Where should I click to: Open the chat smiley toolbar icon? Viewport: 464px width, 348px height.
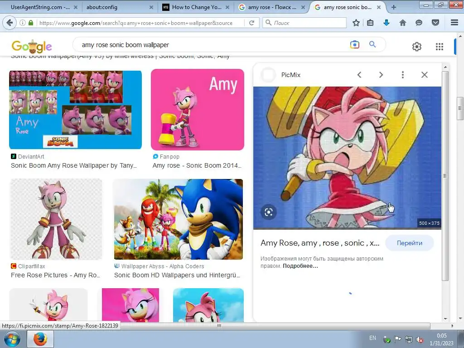click(x=419, y=23)
